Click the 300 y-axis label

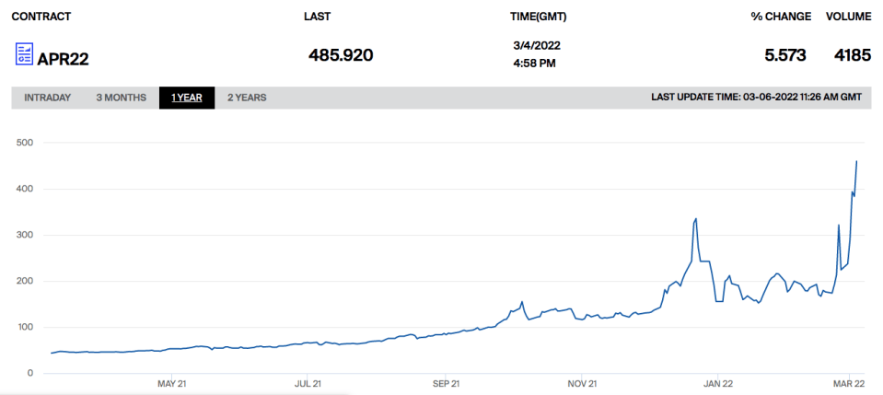(x=27, y=235)
